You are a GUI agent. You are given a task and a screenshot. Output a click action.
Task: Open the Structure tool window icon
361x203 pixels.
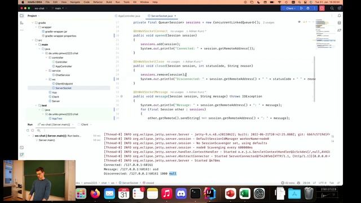click(x=21, y=23)
